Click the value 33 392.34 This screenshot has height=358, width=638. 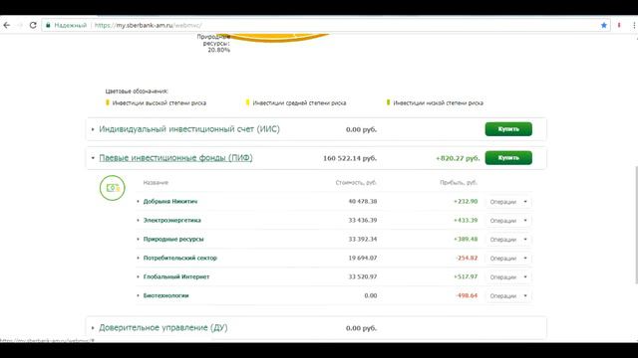(x=363, y=239)
